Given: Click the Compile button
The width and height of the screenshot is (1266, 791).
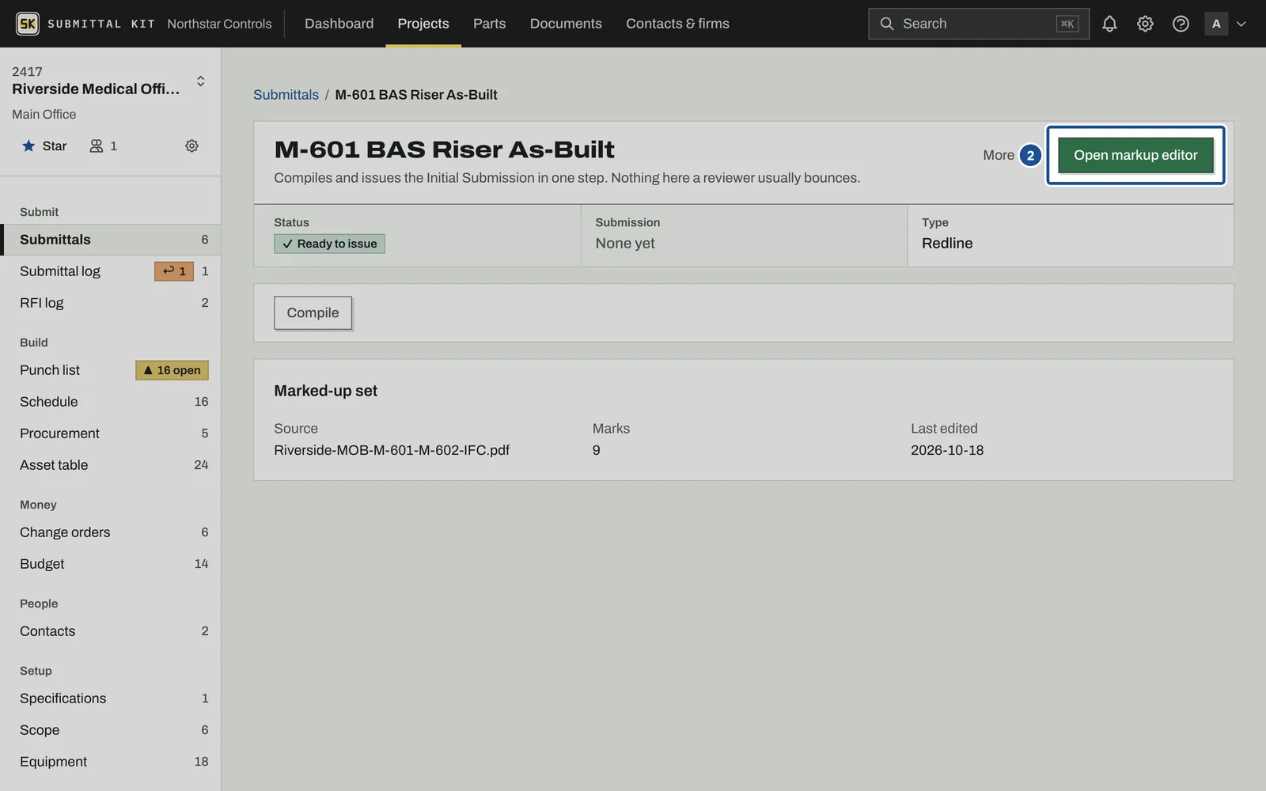Looking at the screenshot, I should tap(313, 312).
